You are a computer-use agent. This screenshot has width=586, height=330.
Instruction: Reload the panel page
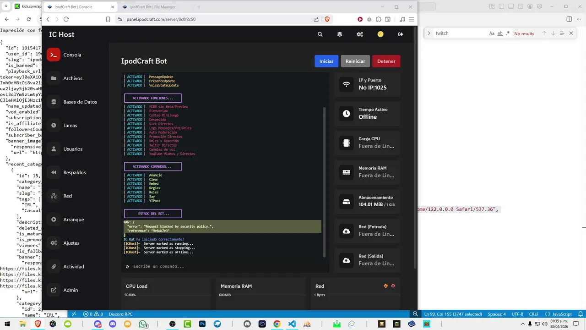(66, 19)
